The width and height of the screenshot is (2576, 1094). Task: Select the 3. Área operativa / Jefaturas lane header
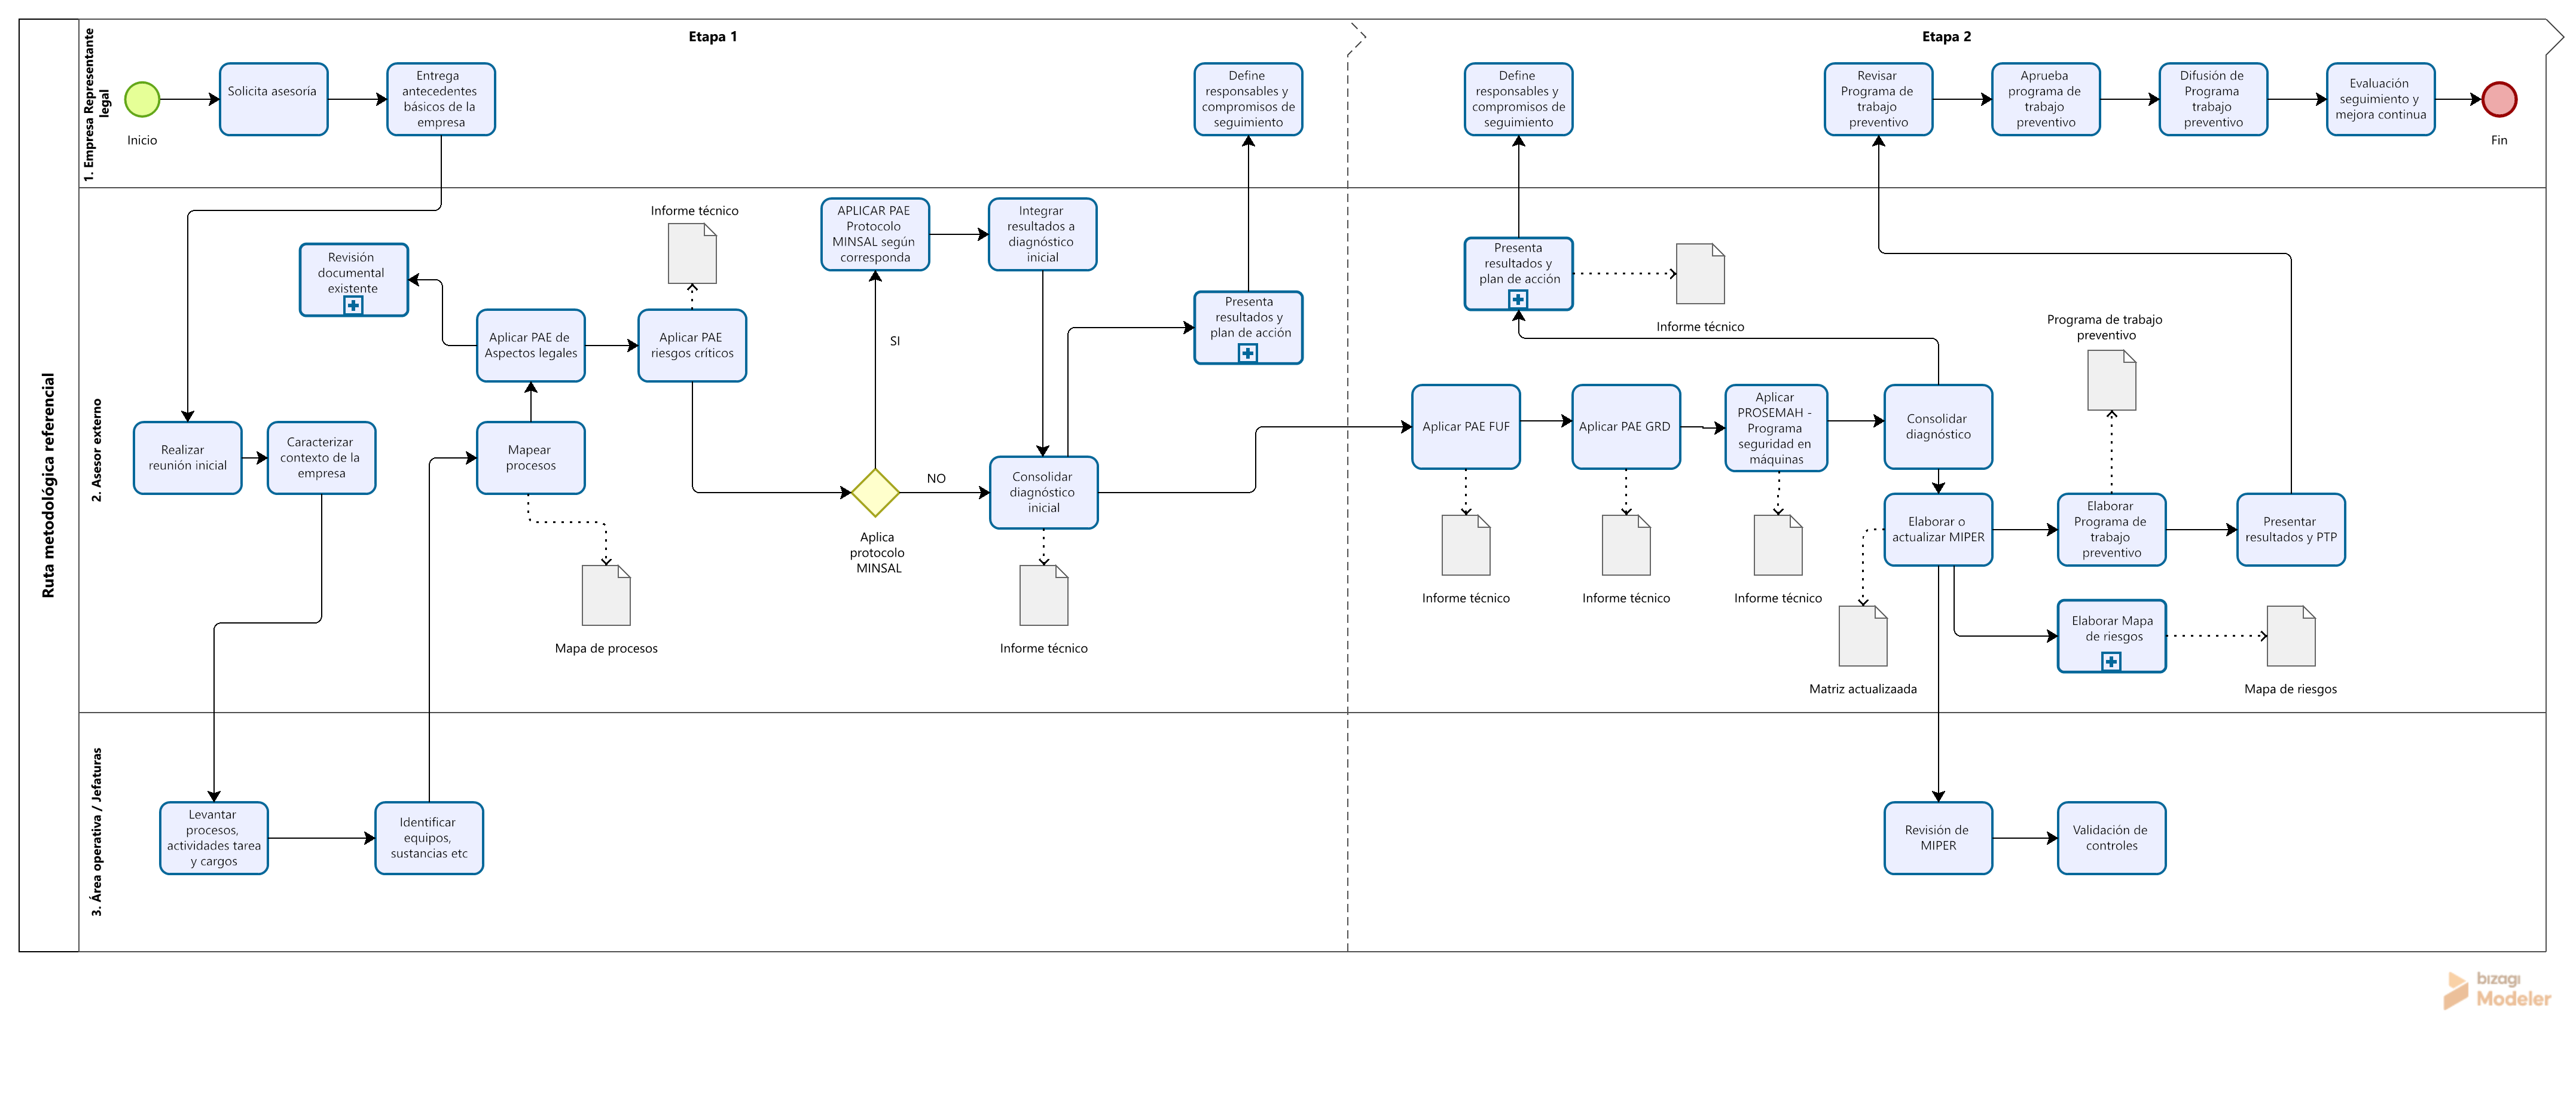(96, 832)
